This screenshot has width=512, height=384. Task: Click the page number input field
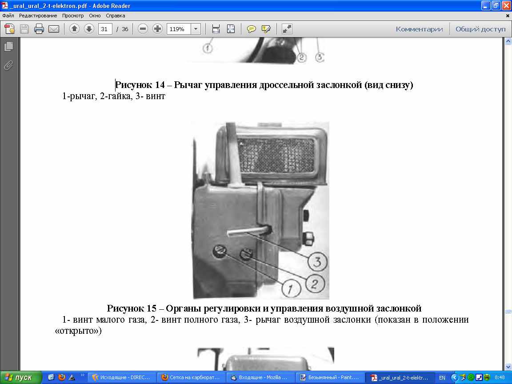click(105, 29)
